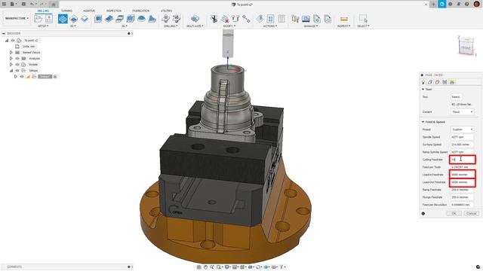Select the 2D Adaptive Clearing icon
Image resolution: width=483 pixels, height=271 pixels.
[x=74, y=19]
